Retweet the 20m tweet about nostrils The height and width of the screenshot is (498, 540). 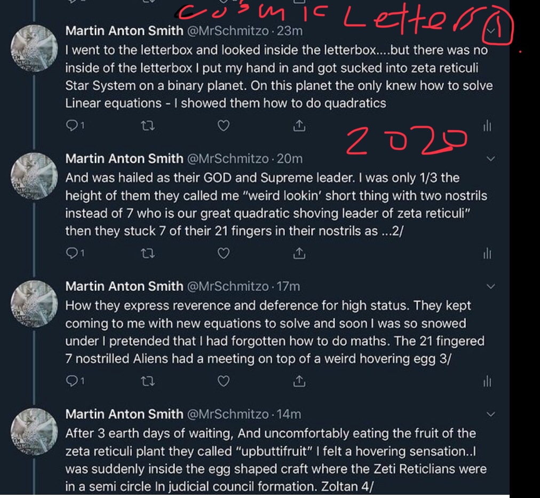coord(148,254)
